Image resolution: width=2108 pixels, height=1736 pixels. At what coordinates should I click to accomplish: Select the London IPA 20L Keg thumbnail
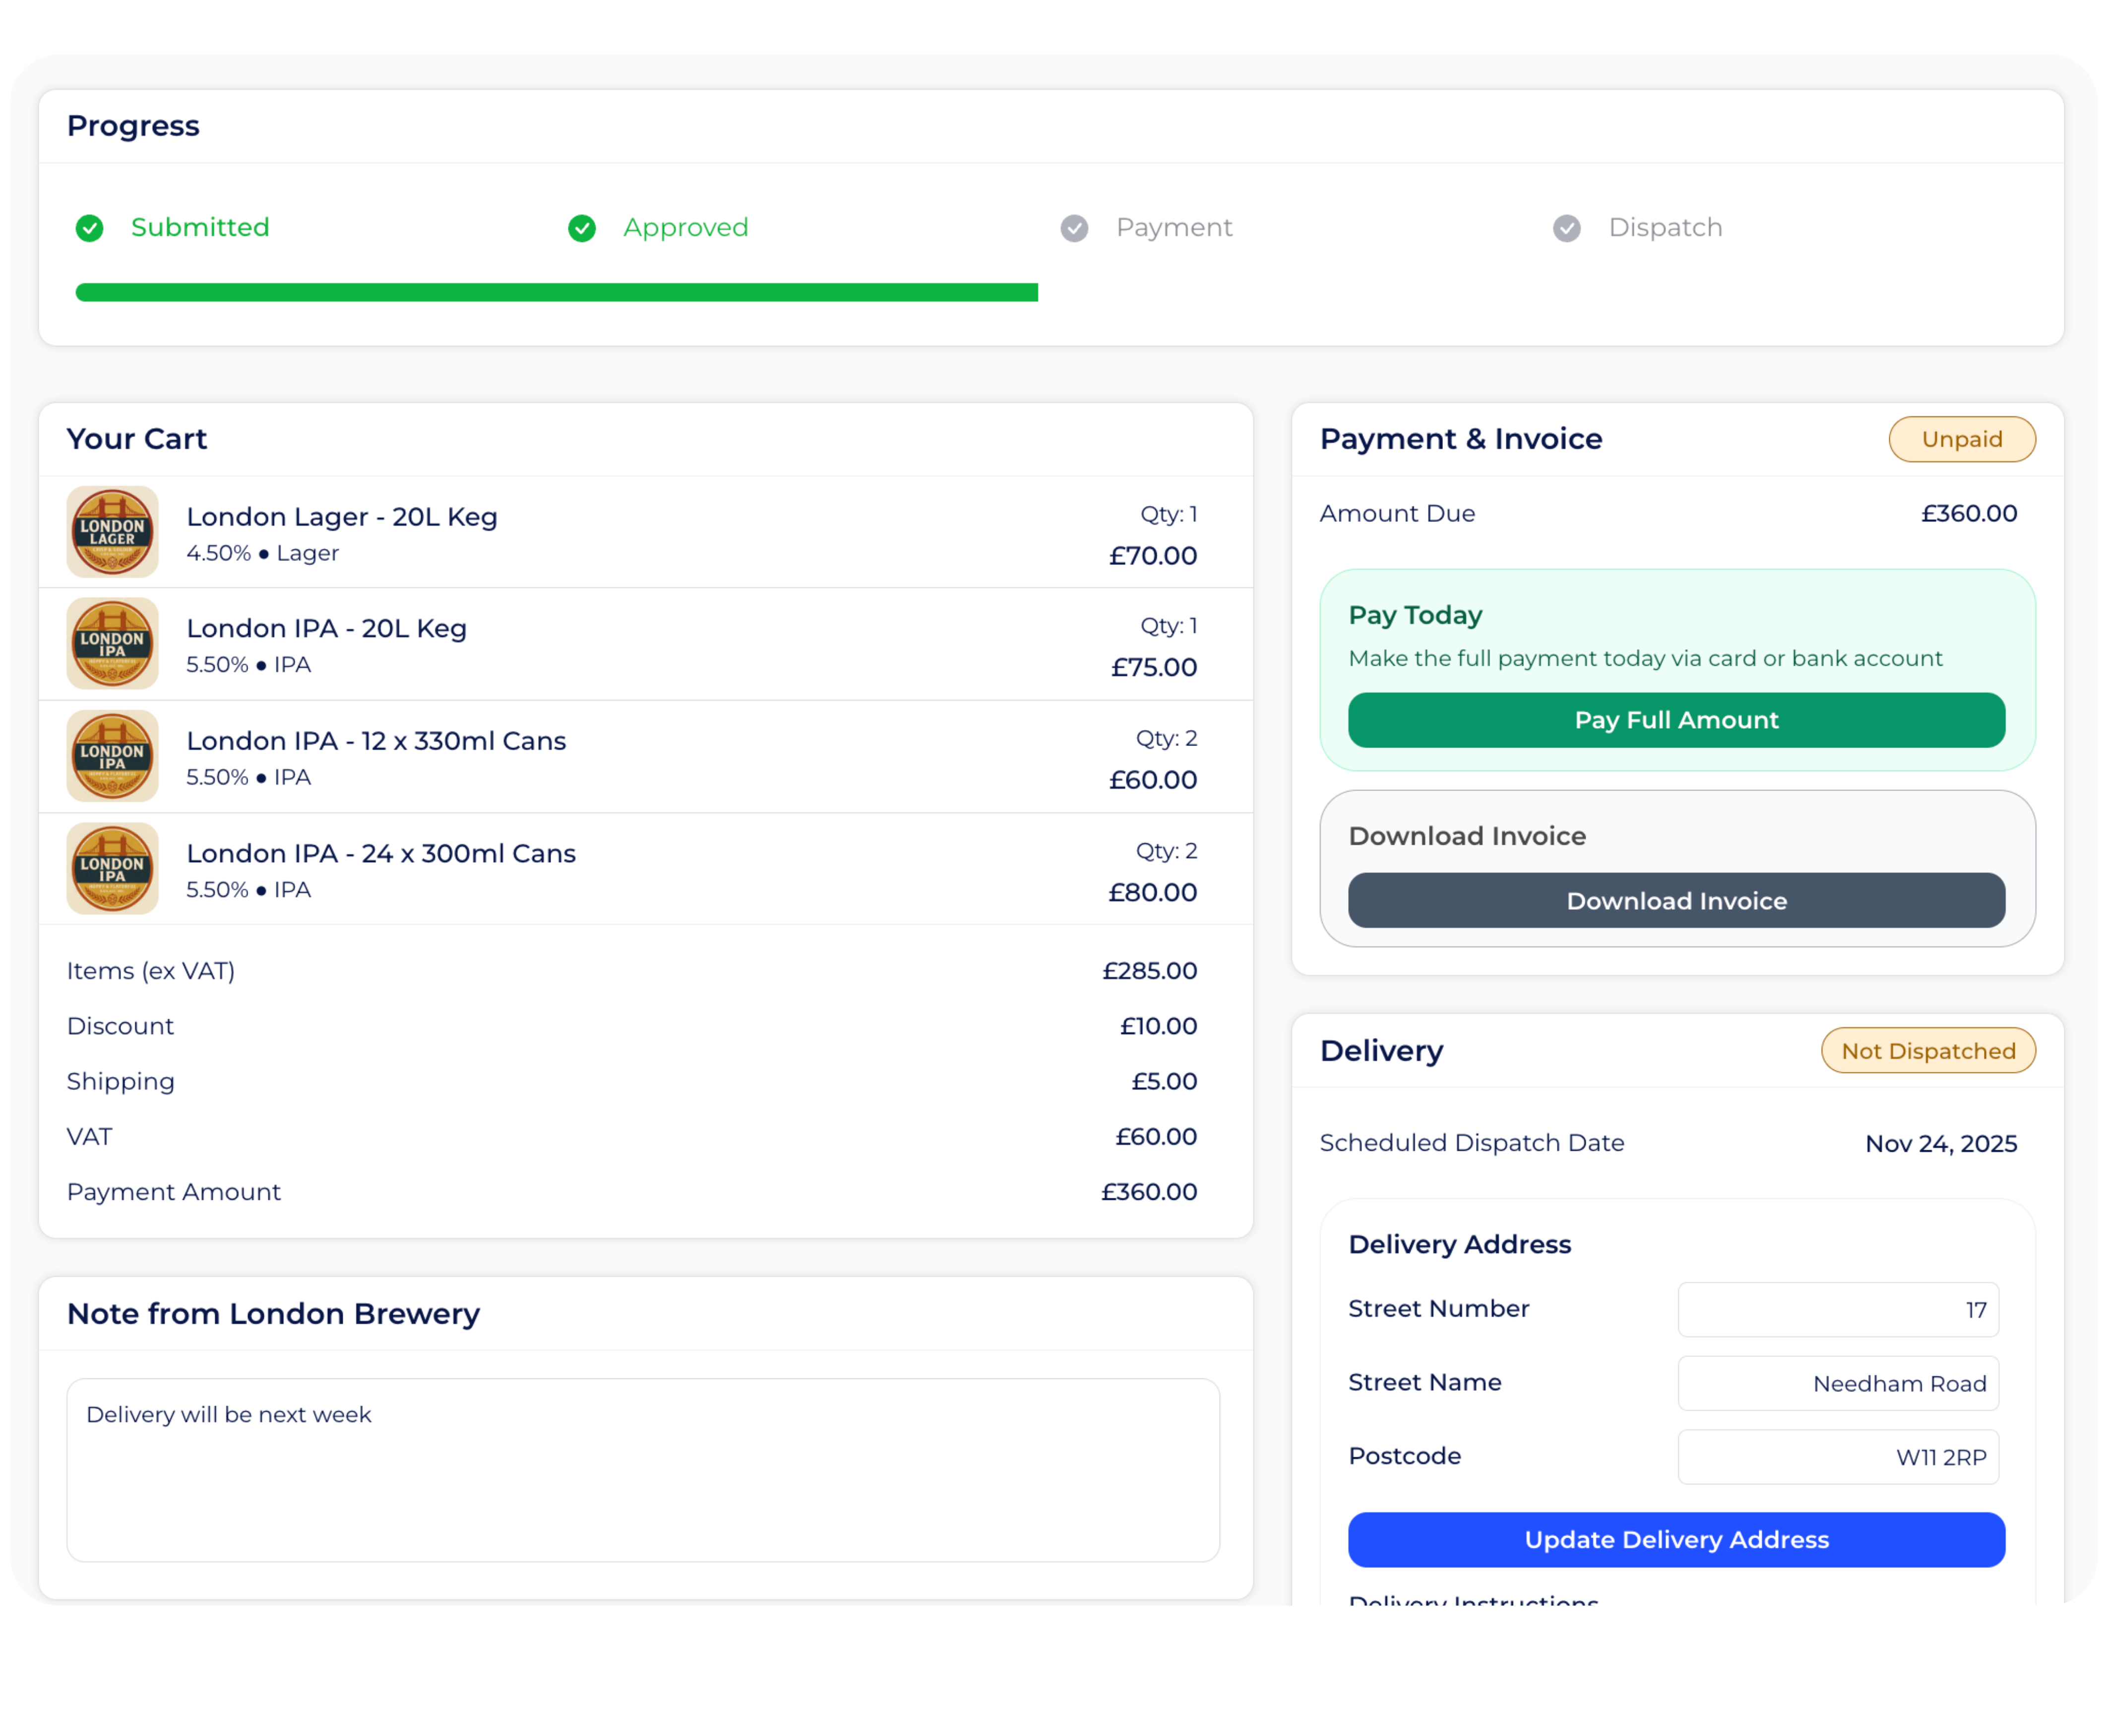pos(112,643)
